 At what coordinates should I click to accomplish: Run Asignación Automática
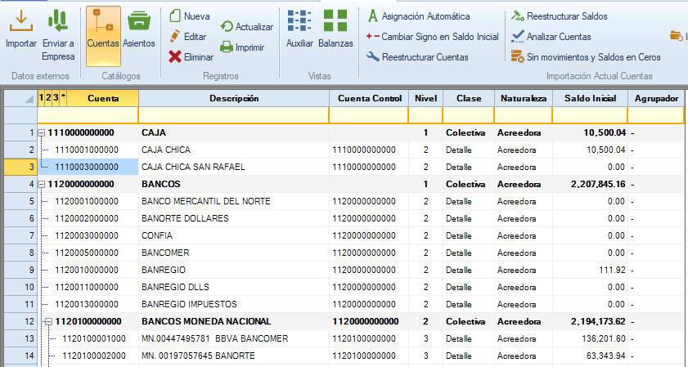coord(429,16)
